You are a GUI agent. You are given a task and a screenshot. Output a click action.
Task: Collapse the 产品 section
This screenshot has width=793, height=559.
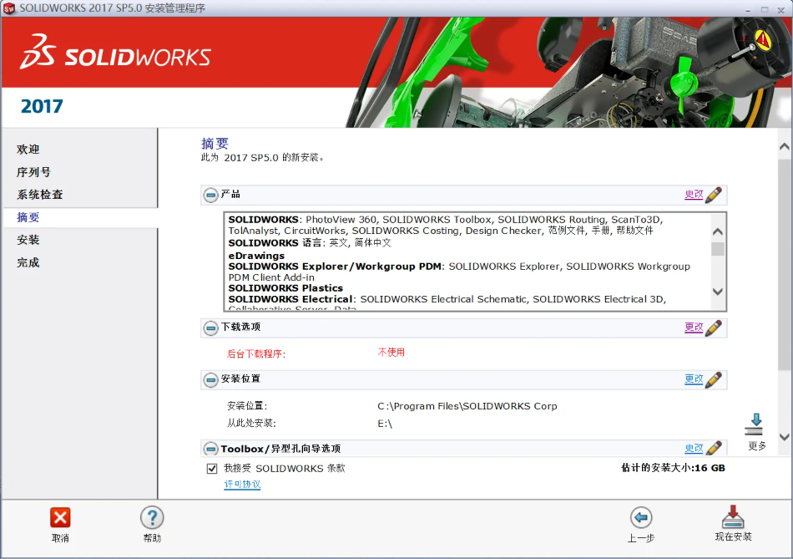(210, 195)
